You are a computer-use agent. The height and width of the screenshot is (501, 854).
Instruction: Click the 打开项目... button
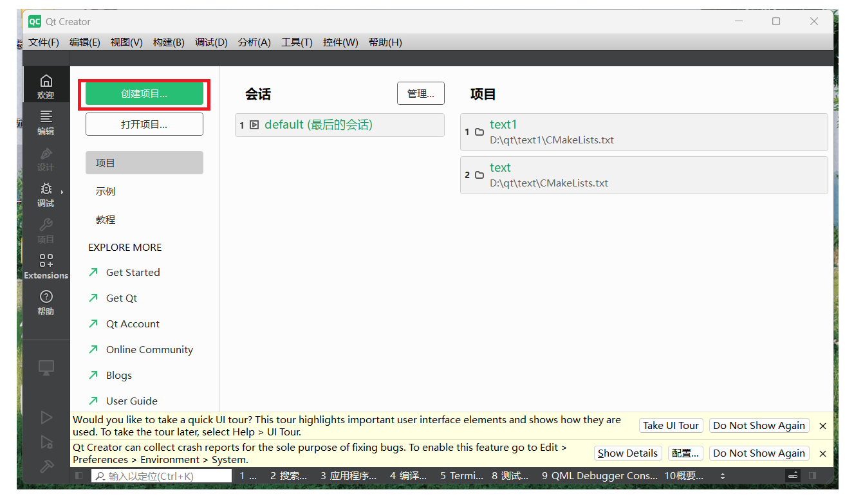tap(144, 125)
